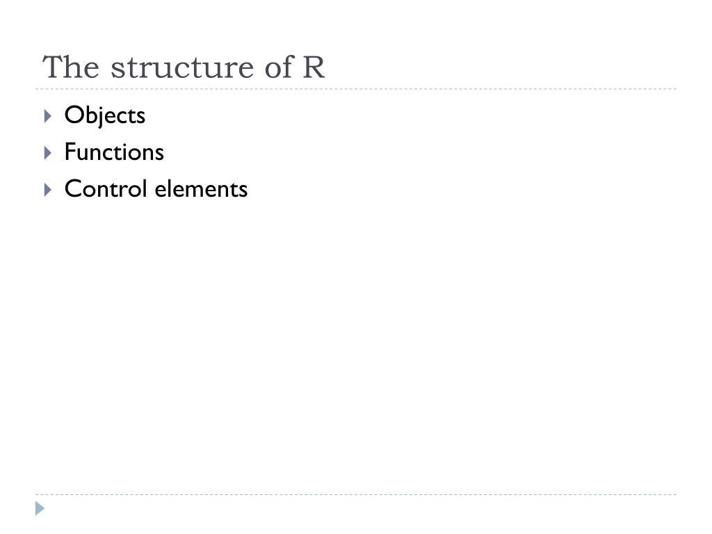Click the capital C of Control

point(74,188)
